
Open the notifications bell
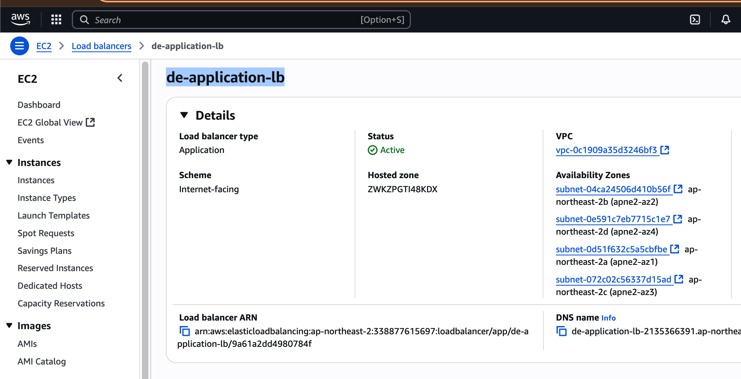[726, 20]
